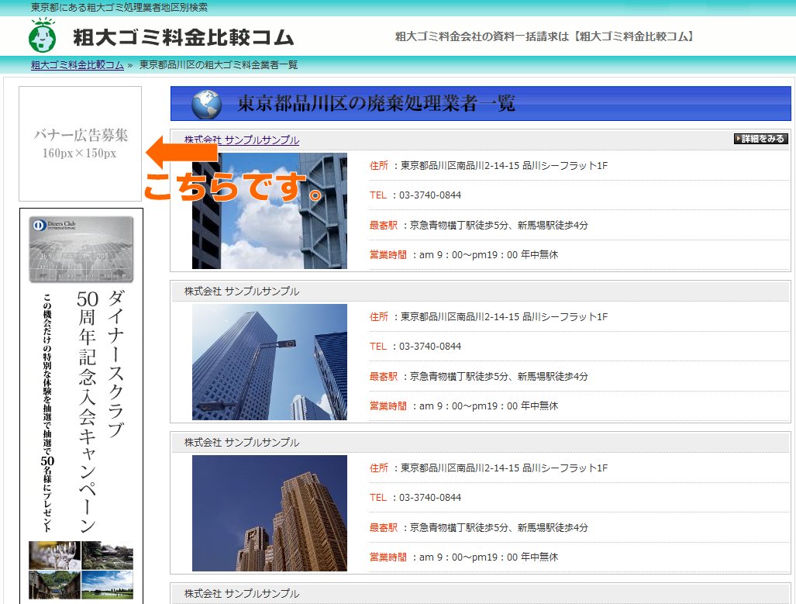Open the blue sky field photo in ad

107,585
